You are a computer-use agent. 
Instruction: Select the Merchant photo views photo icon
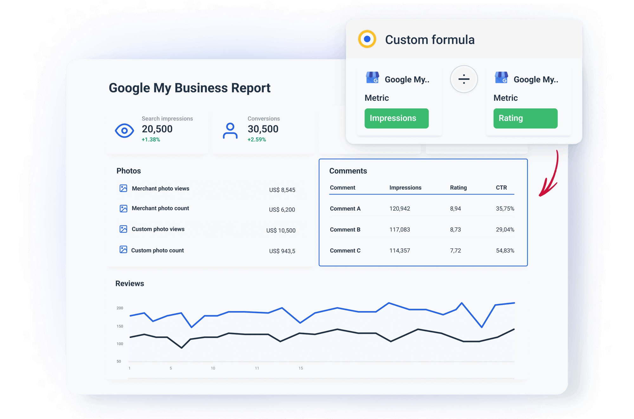coord(124,188)
